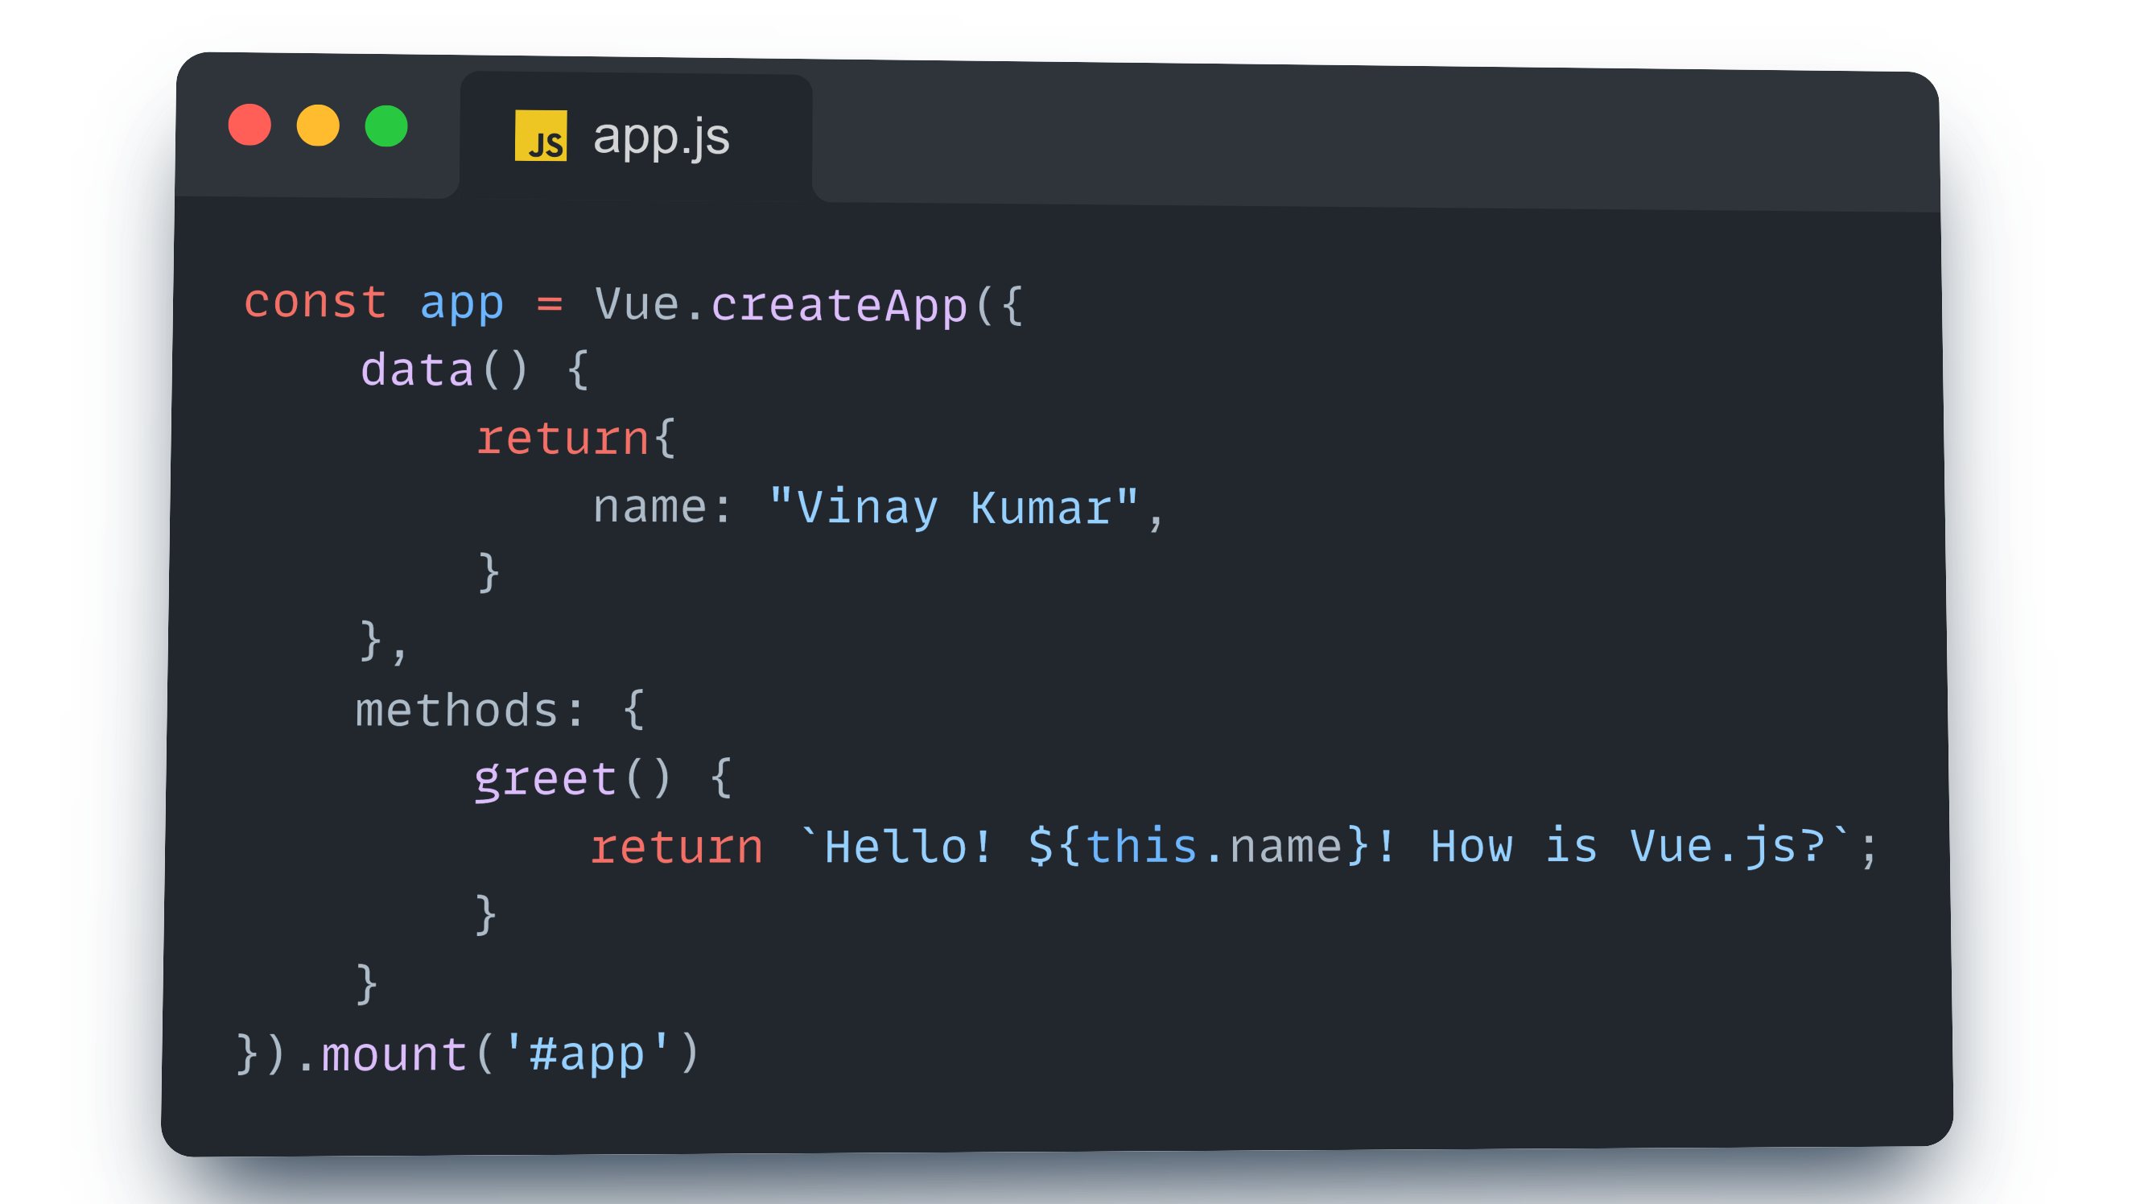Click the yellow minimize window dot
The height and width of the screenshot is (1204, 2140).
pos(318,126)
